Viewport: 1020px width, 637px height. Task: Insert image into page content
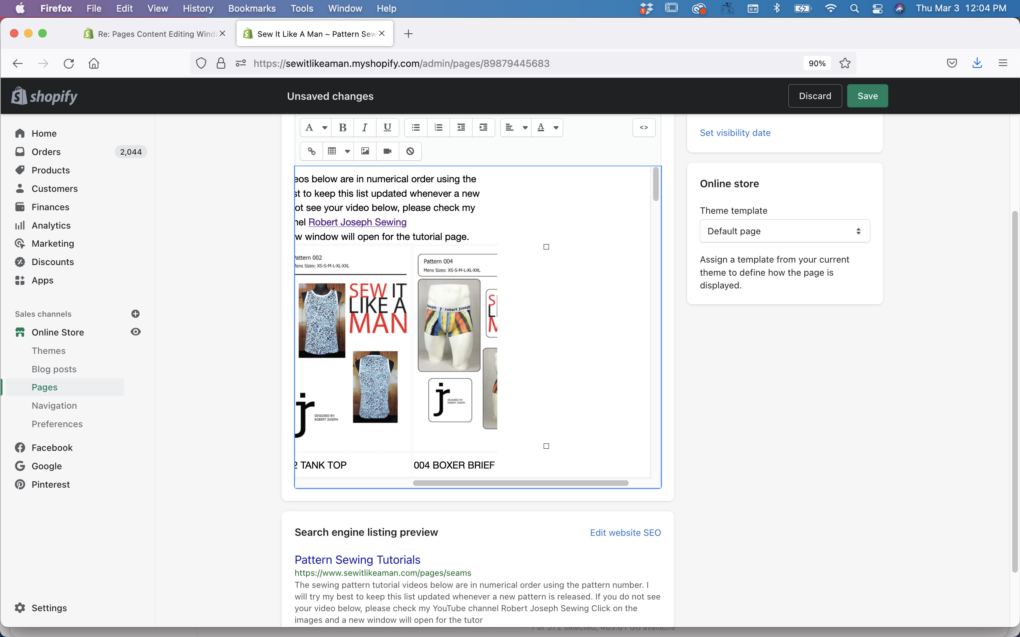365,151
